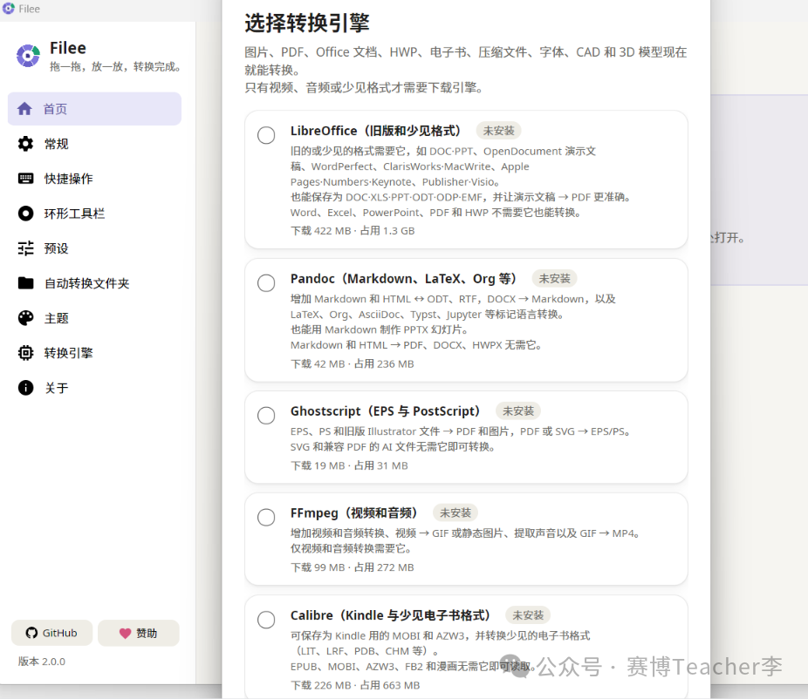Click the Filee icon in the title bar
The image size is (808, 699).
[8, 9]
